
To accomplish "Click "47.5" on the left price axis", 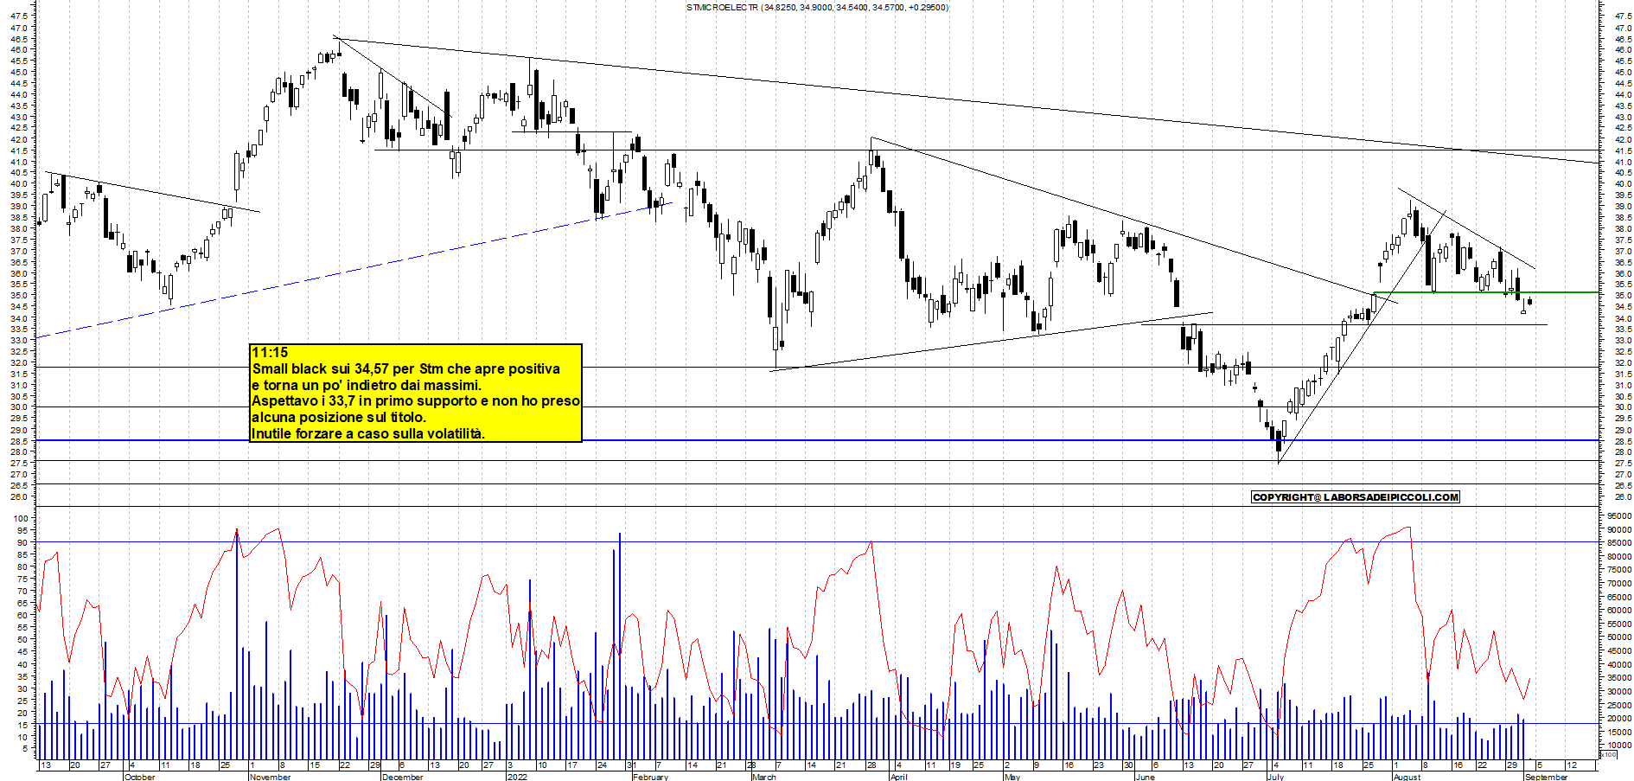I will [x=19, y=16].
